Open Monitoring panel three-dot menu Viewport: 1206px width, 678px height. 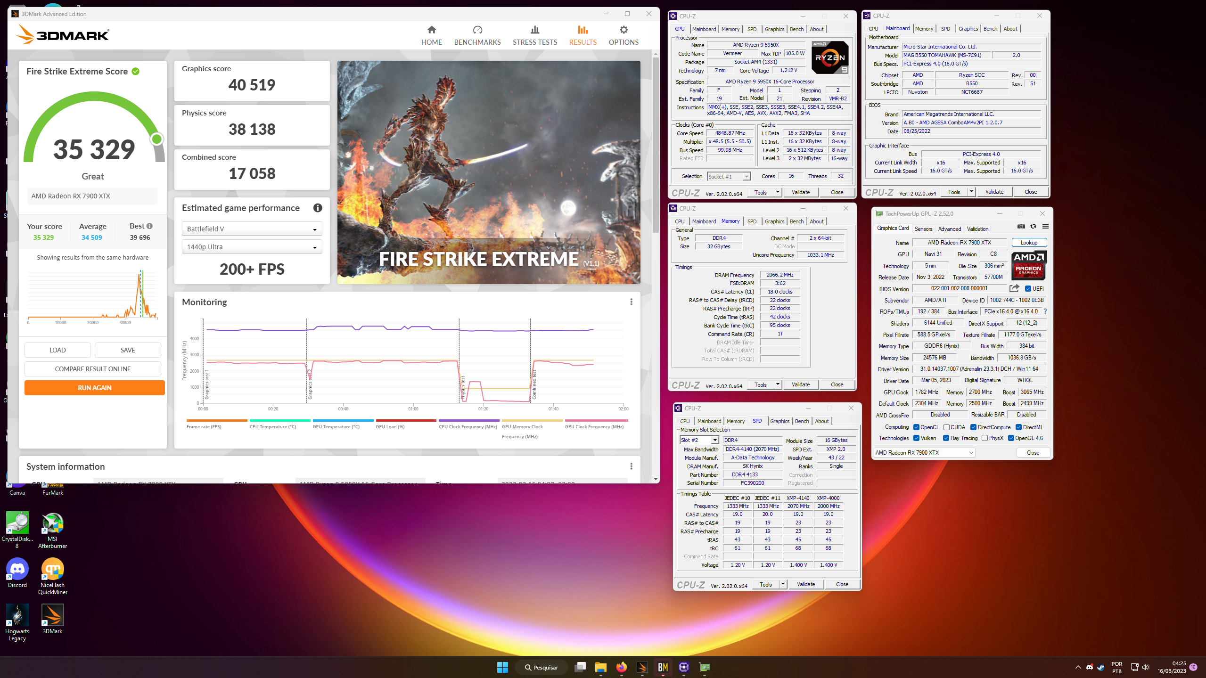coord(631,302)
